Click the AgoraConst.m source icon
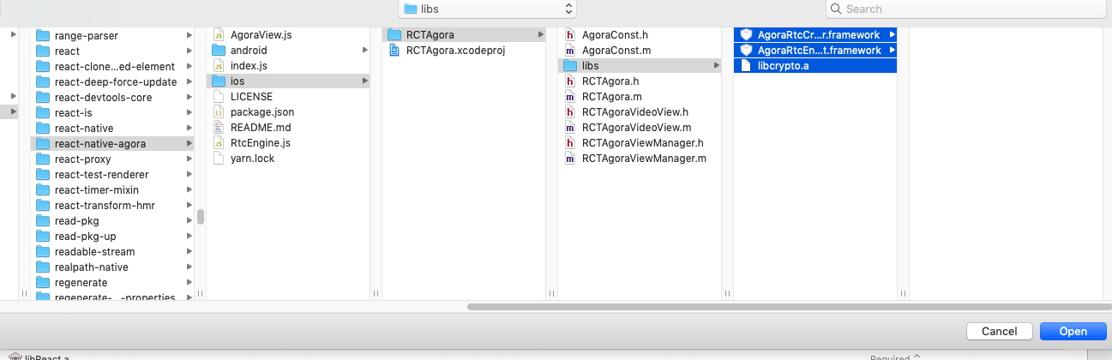Image resolution: width=1112 pixels, height=360 pixels. tap(570, 51)
